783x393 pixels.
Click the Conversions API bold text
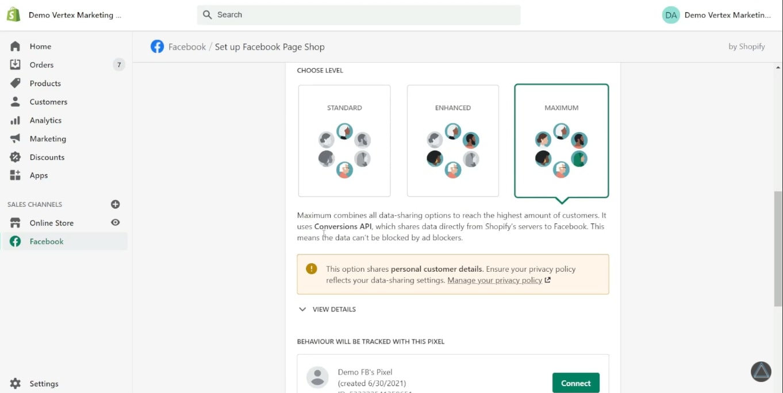point(343,226)
